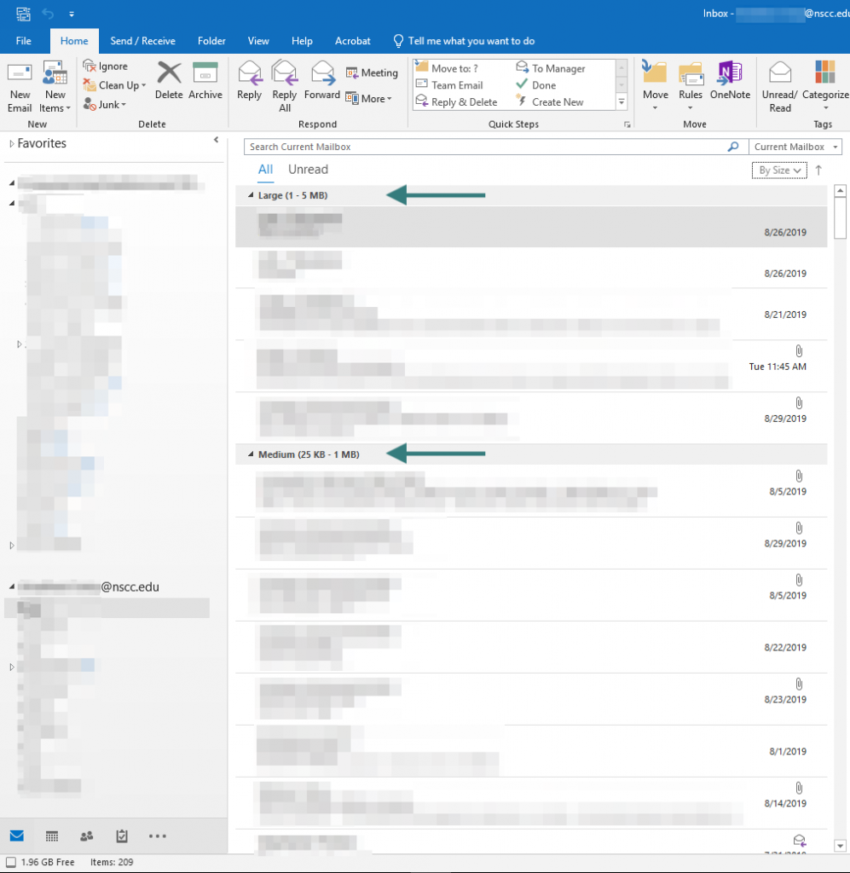This screenshot has width=850, height=873.
Task: Run the Reply & Delete quick step
Action: point(456,102)
